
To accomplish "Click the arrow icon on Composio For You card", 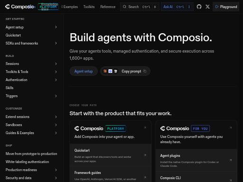I will pos(231,127).
